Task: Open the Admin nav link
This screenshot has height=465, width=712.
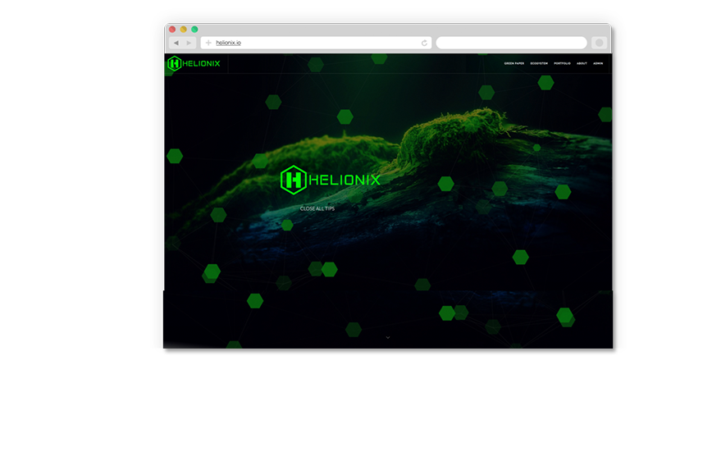Action: click(x=598, y=63)
